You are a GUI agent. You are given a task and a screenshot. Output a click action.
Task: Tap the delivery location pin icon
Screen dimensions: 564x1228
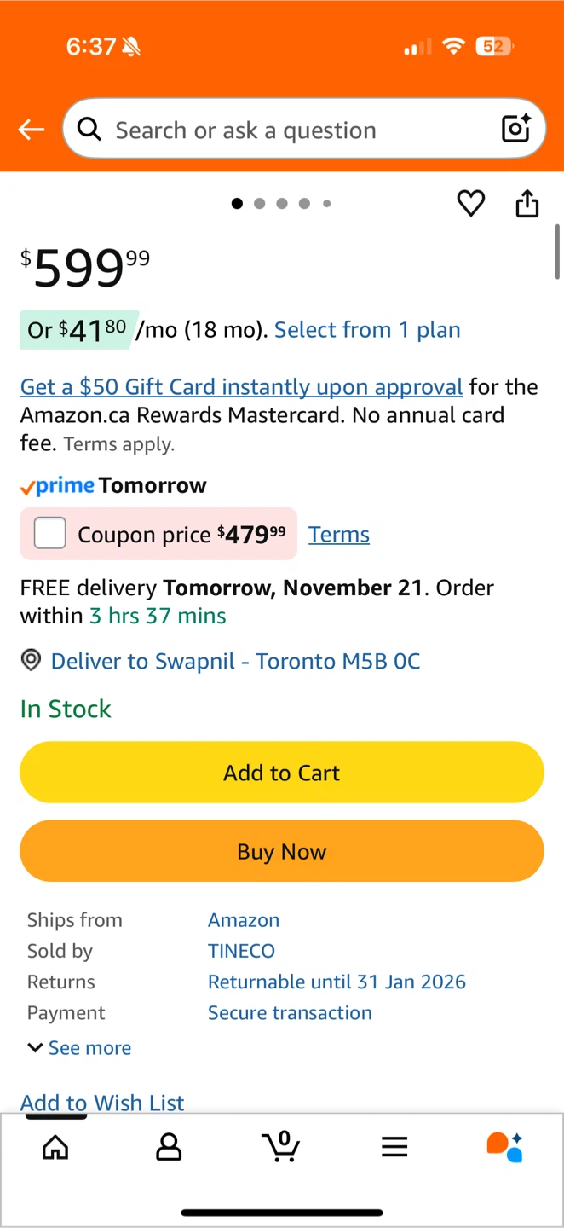coord(31,660)
